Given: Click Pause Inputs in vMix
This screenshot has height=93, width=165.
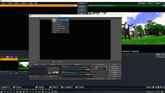Looking at the screenshot, I should click(142, 3).
